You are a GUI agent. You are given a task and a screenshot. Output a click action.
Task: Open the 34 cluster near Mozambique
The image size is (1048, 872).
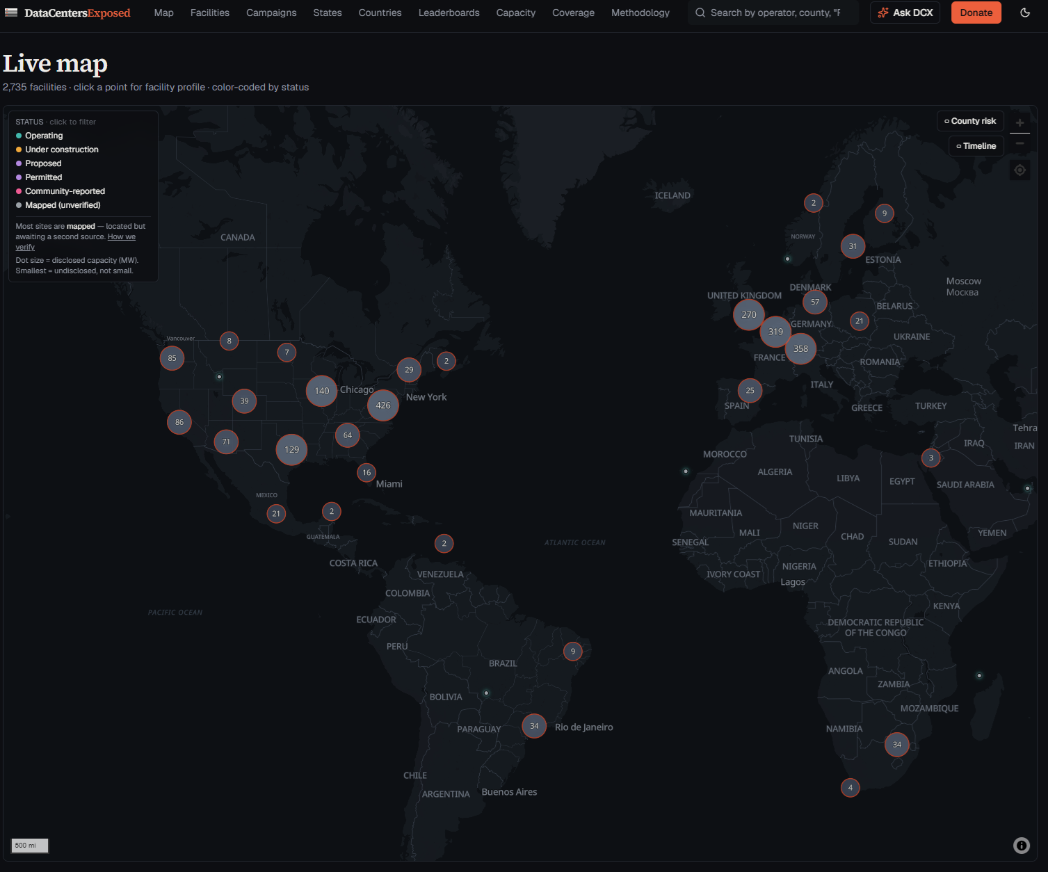pyautogui.click(x=897, y=745)
